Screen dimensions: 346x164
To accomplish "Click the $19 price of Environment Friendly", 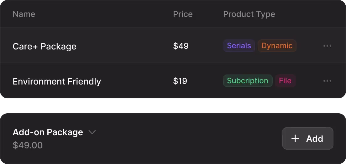I will click(x=180, y=81).
